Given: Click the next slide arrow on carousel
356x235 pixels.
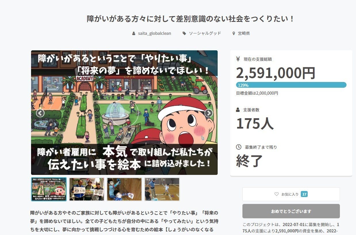Looking at the screenshot, I should tap(208, 113).
